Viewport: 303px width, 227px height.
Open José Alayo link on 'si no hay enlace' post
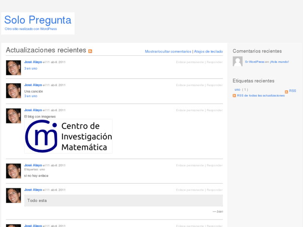click(33, 165)
